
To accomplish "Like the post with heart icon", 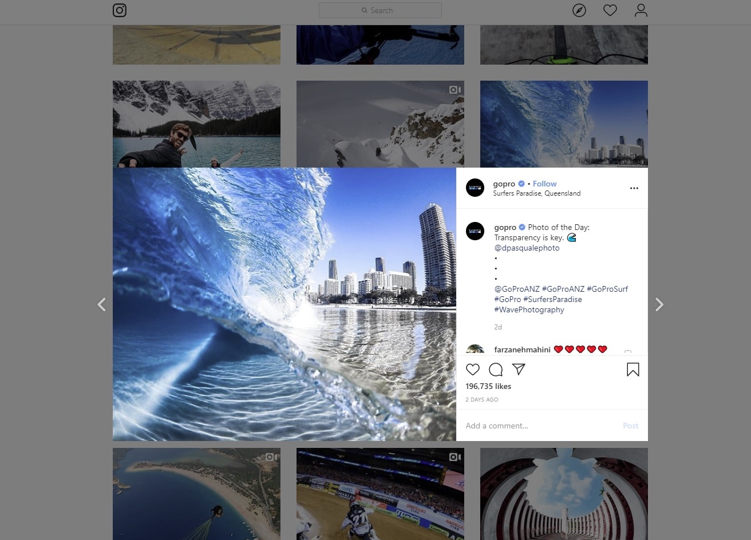I will coord(473,370).
